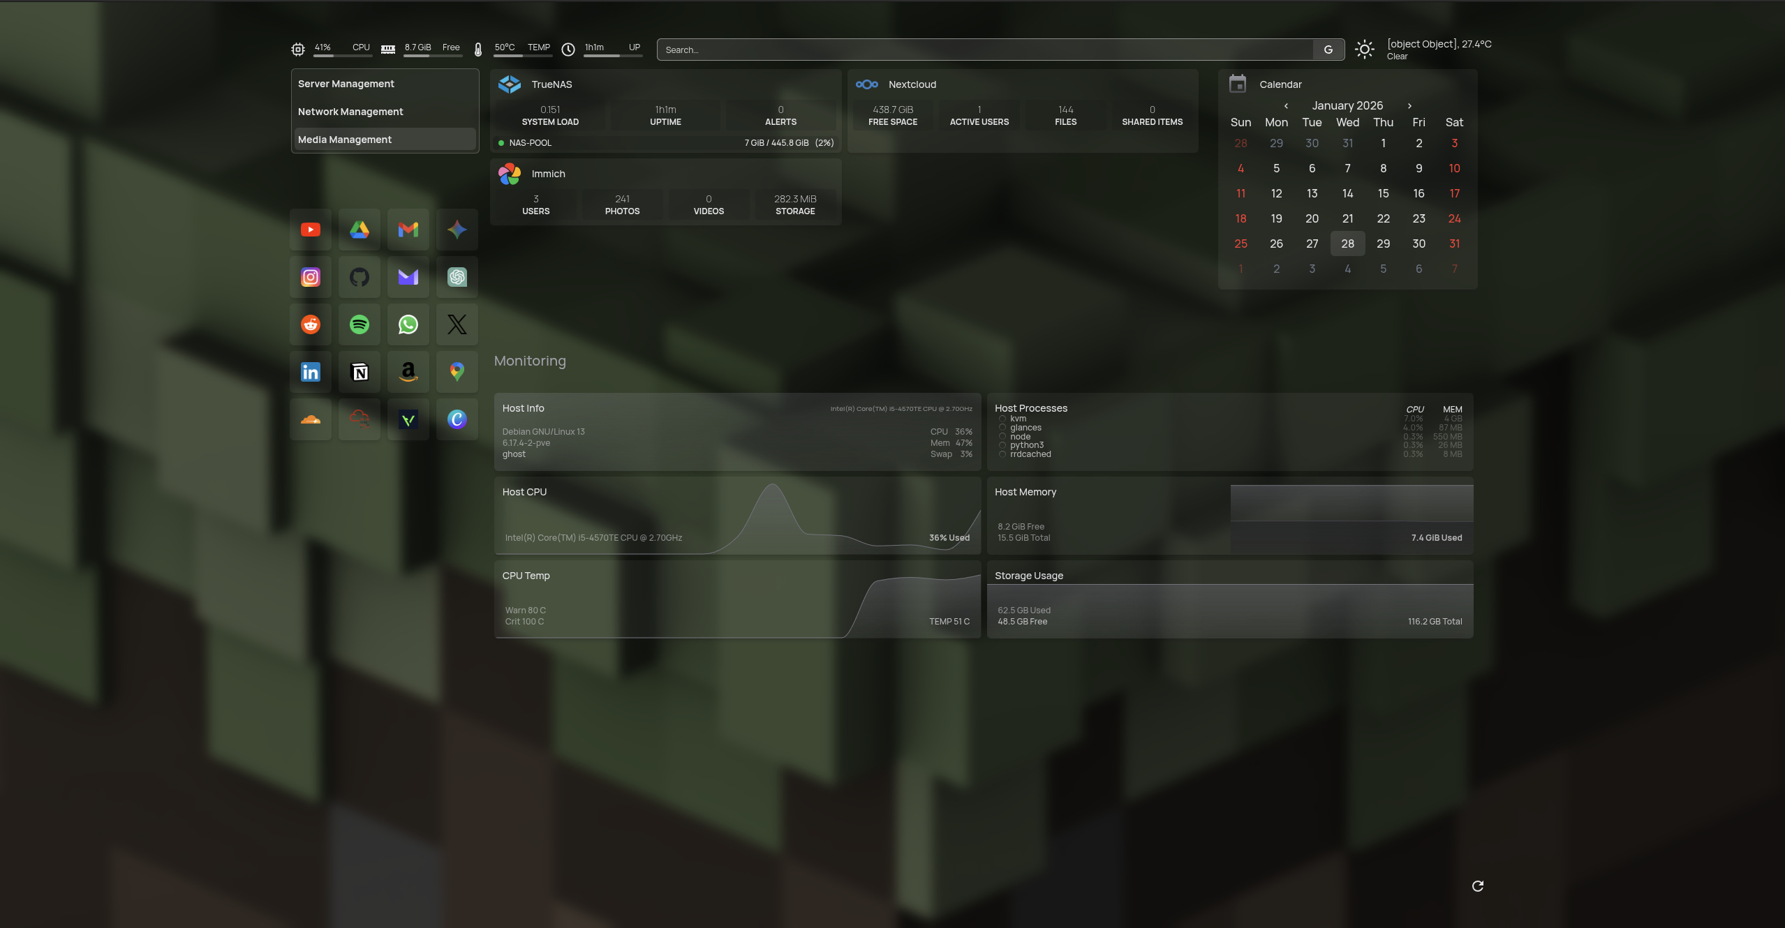Open the Proton Mail bookmark
This screenshot has width=1785, height=928.
(408, 277)
